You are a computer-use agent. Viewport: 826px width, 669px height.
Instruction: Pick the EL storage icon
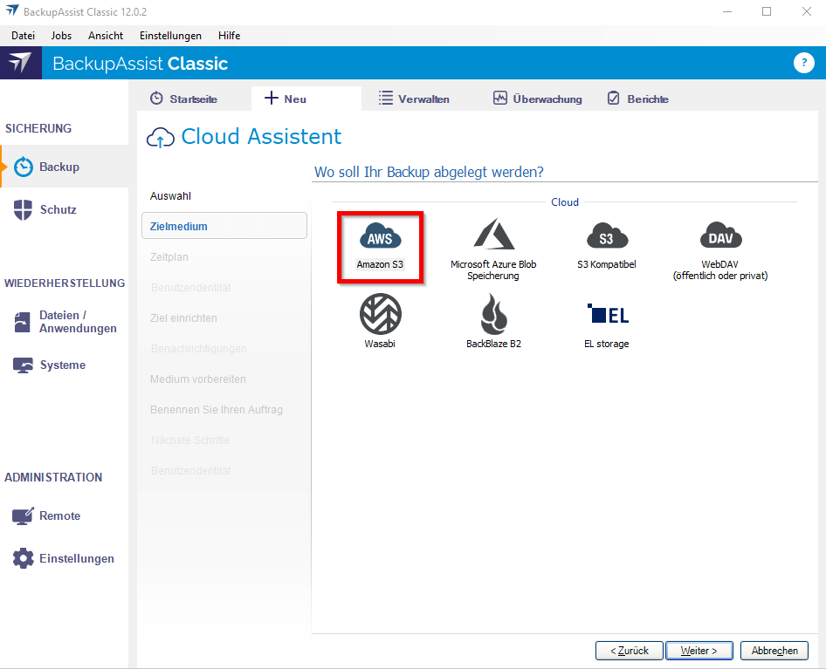(x=606, y=316)
